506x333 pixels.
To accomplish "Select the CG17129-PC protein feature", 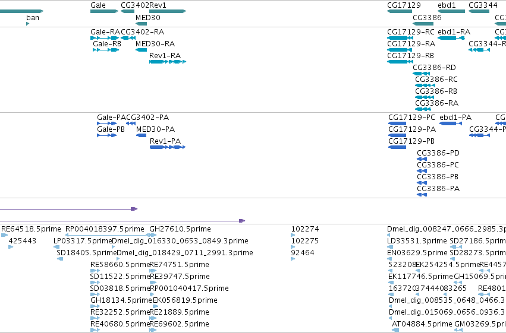I will click(x=397, y=123).
